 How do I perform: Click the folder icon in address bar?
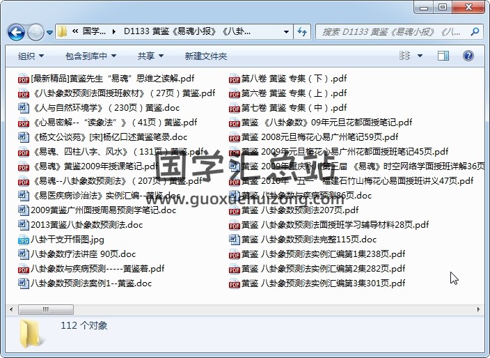click(62, 31)
